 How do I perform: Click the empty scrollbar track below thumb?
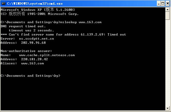(168, 64)
